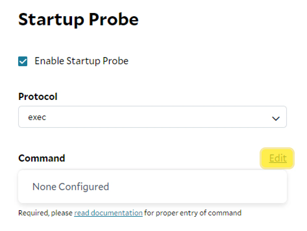Click the Command section label
The image size is (307, 231).
42,158
